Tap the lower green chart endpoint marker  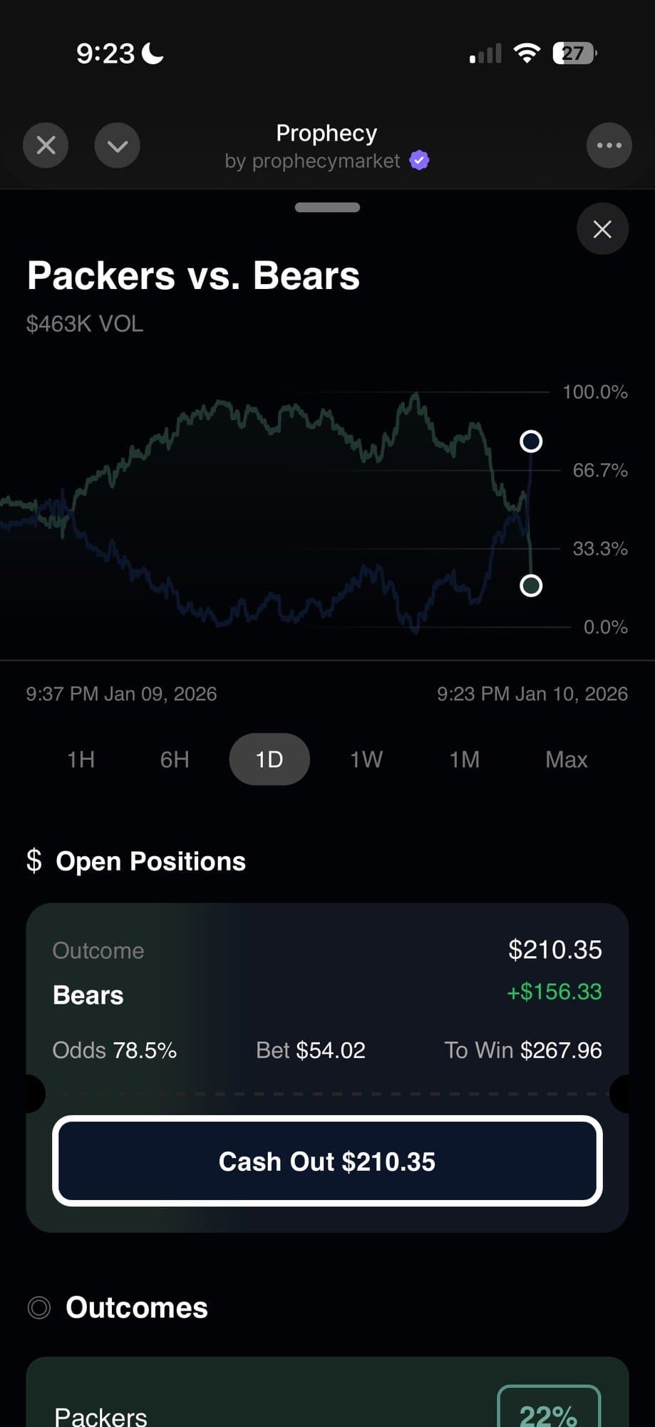(531, 586)
